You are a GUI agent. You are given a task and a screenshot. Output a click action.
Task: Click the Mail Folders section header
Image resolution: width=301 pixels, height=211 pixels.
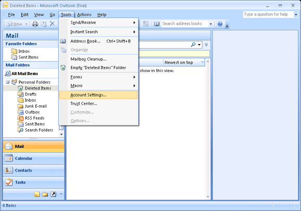click(x=31, y=65)
